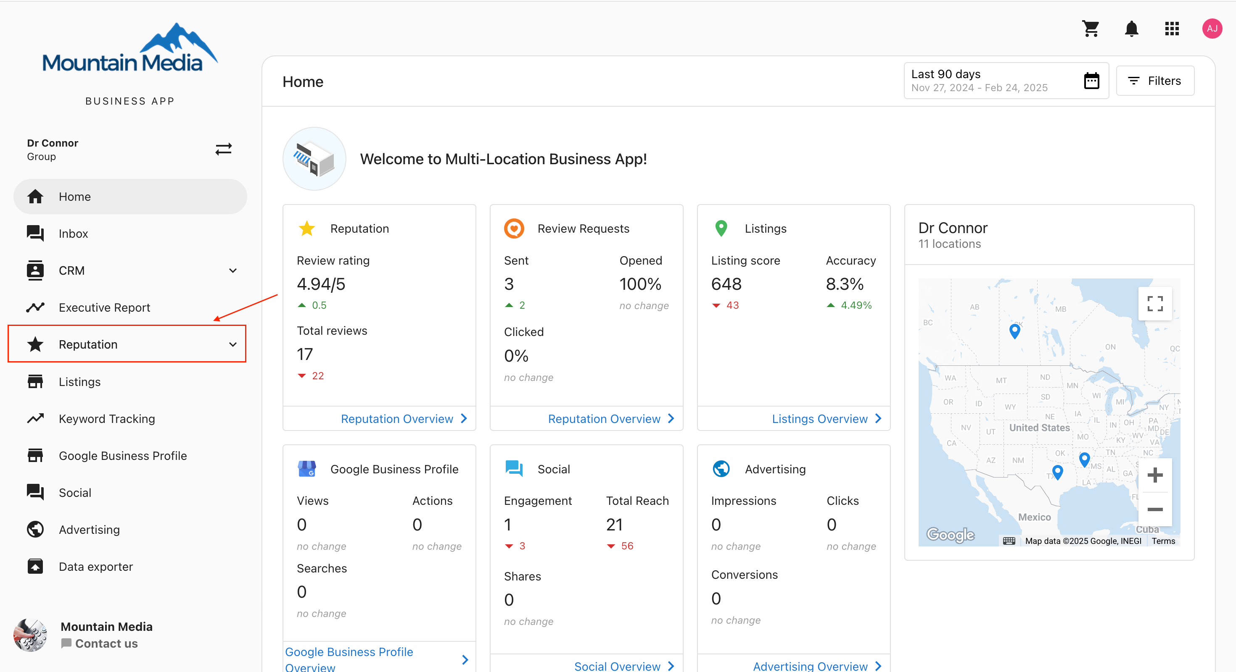Click the Listings storefront icon in sidebar
1236x672 pixels.
point(35,381)
